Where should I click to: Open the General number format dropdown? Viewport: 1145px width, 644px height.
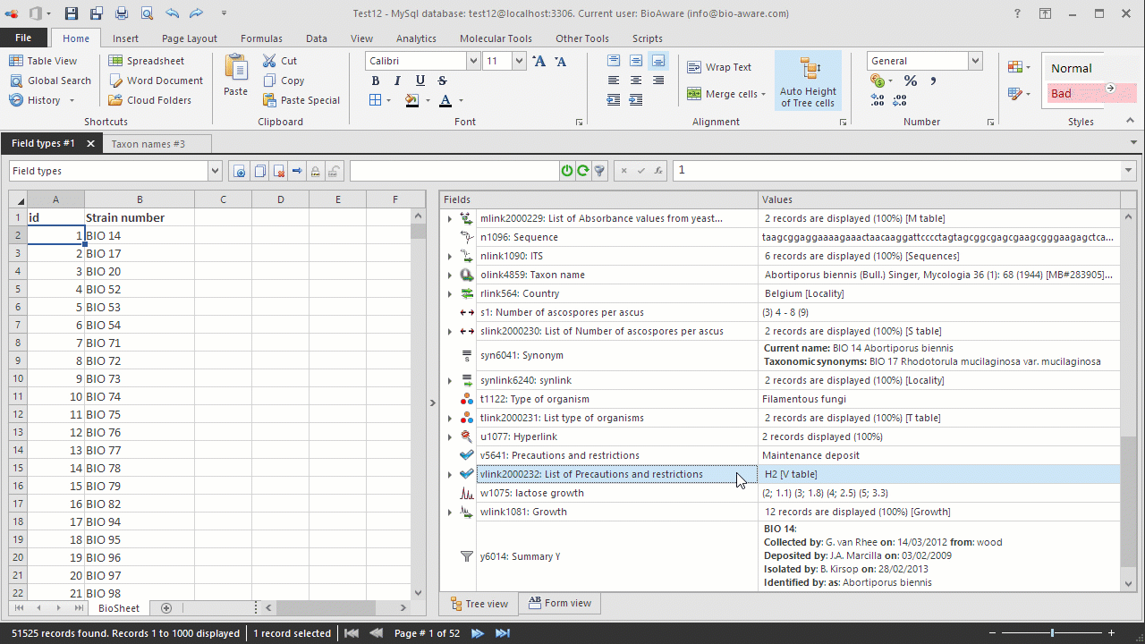pos(975,61)
